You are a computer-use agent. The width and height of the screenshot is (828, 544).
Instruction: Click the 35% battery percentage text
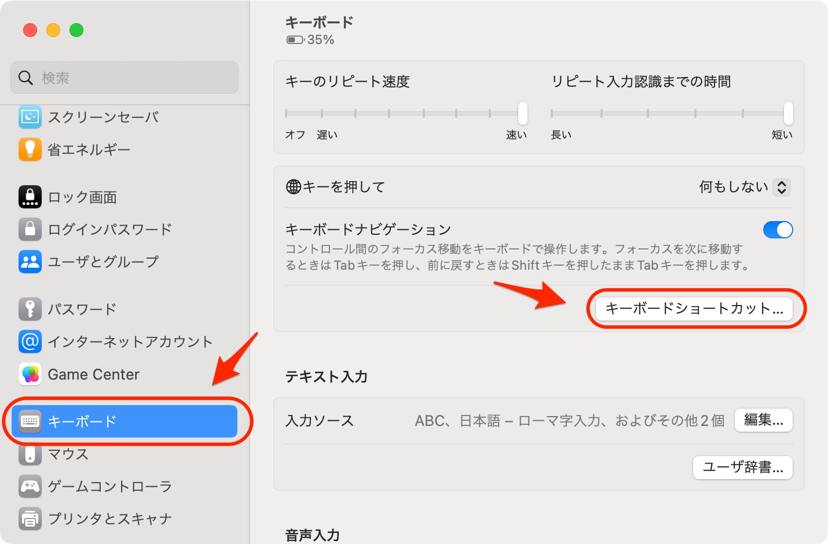coord(321,40)
